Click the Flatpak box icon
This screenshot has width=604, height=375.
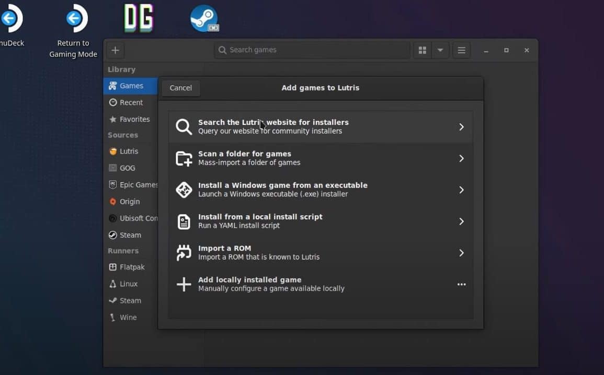pos(112,267)
